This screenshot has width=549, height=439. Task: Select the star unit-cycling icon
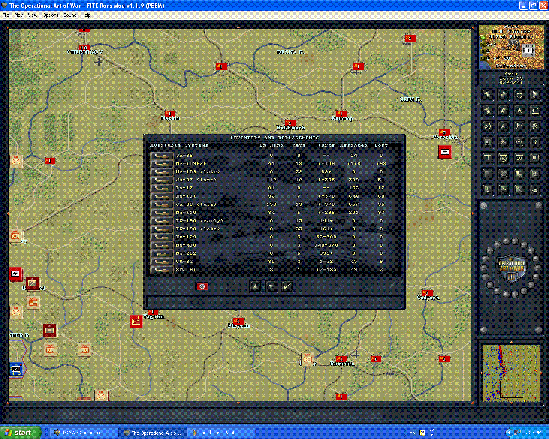click(x=519, y=111)
